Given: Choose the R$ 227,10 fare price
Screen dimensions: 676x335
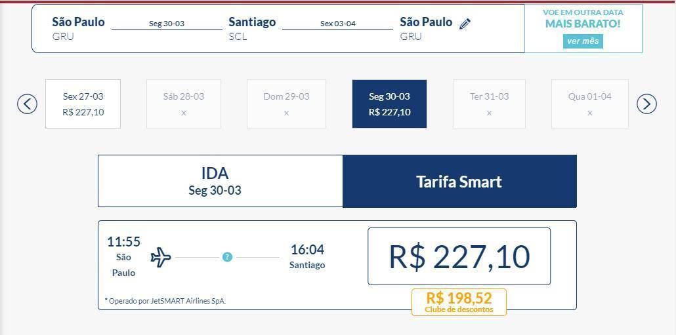Looking at the screenshot, I should pyautogui.click(x=459, y=256).
